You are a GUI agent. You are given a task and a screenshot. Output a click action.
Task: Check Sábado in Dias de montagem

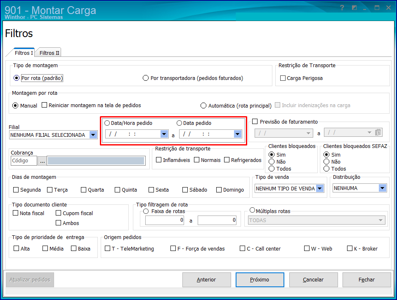pos(185,190)
